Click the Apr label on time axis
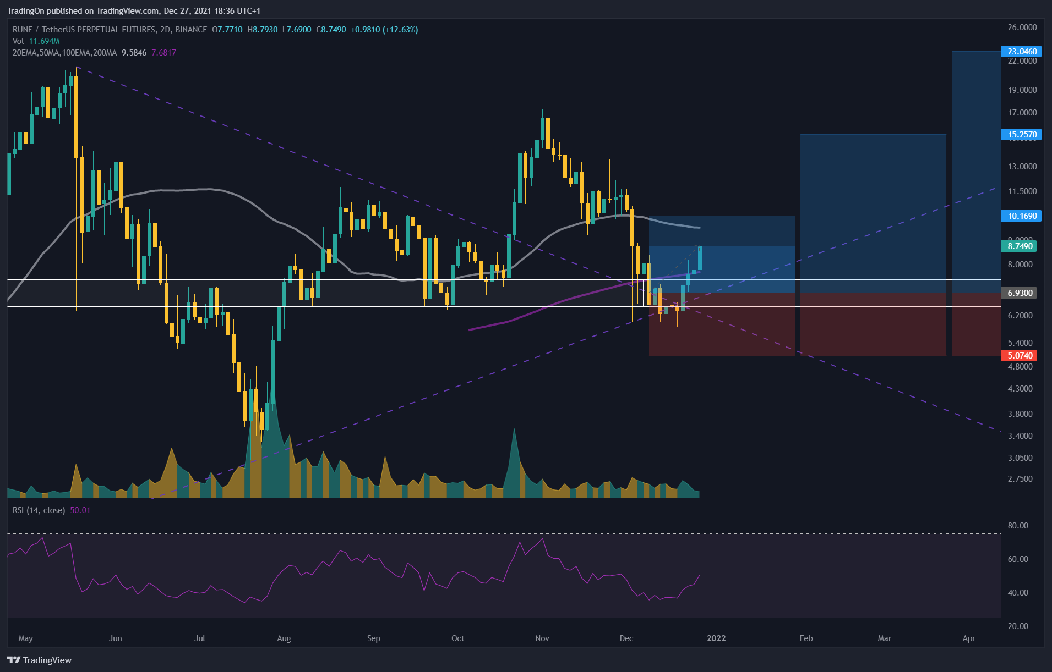Viewport: 1052px width, 672px height. tap(969, 638)
